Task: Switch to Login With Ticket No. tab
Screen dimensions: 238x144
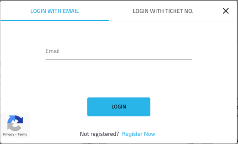Action: point(163,11)
